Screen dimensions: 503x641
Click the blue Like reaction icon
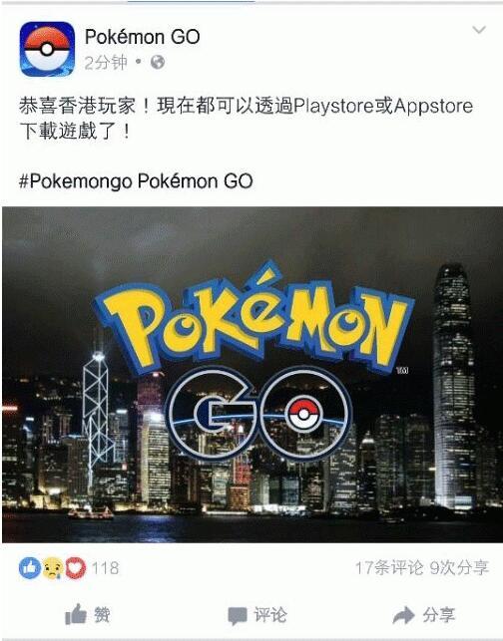(x=30, y=568)
